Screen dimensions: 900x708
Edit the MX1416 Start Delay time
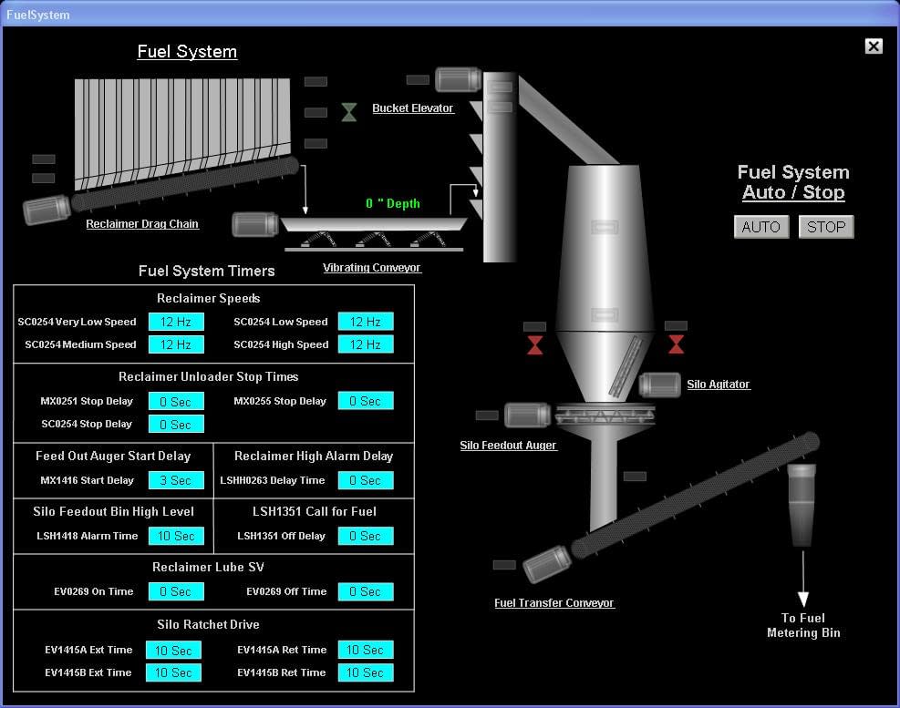pyautogui.click(x=175, y=480)
